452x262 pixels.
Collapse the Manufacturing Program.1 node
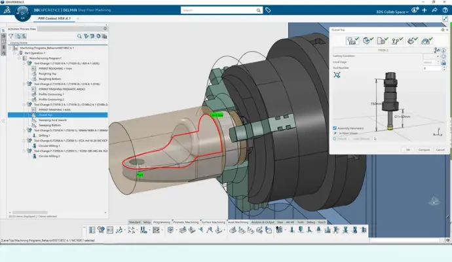(x=20, y=58)
